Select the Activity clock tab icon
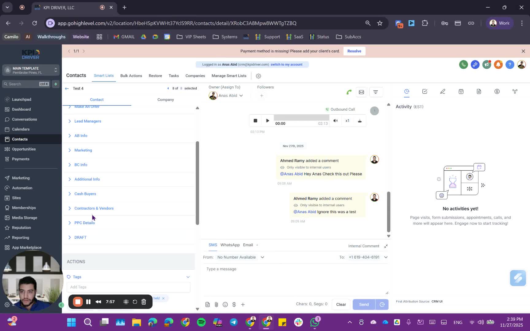The image size is (530, 331). pyautogui.click(x=407, y=91)
